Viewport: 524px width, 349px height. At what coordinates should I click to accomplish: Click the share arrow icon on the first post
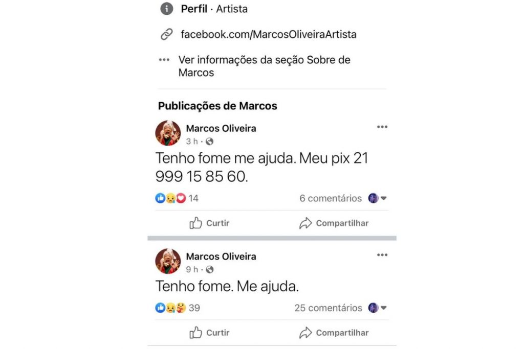(x=305, y=223)
